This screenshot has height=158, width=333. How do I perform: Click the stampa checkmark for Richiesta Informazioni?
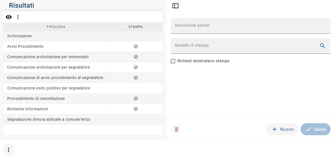(x=136, y=109)
